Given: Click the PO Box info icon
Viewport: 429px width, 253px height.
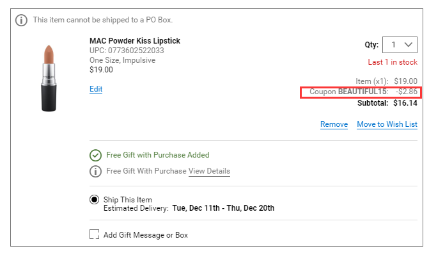Looking at the screenshot, I should tap(21, 20).
